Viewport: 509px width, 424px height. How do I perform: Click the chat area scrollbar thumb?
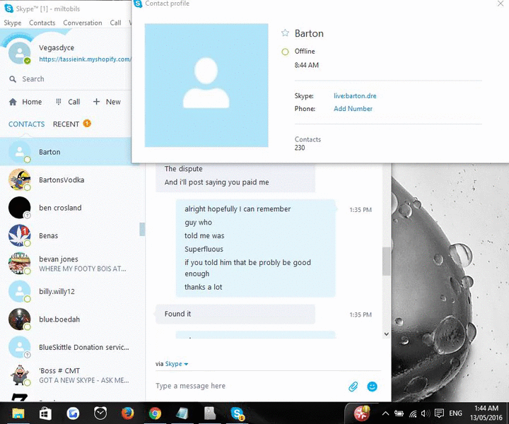pos(386,261)
